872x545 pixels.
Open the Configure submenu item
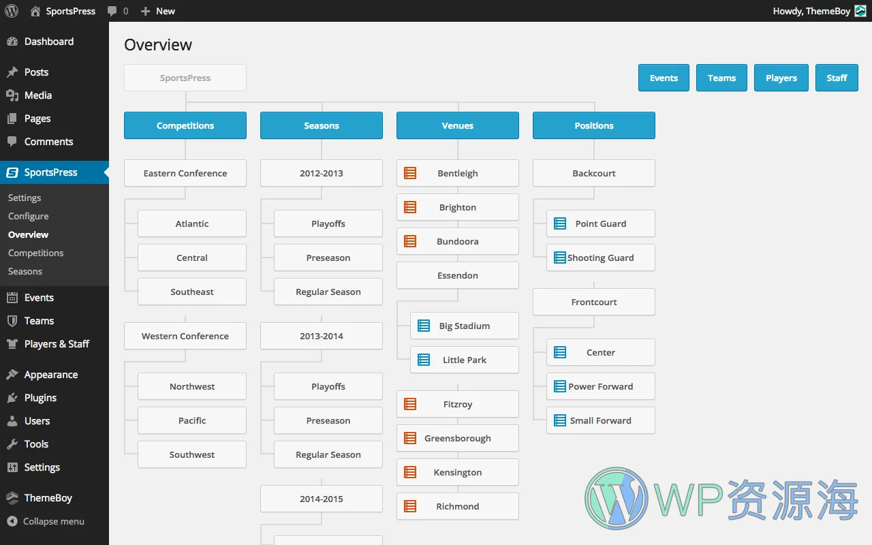pos(29,216)
